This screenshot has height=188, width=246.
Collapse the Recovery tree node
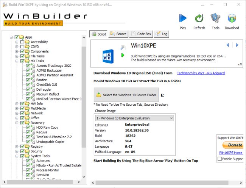(17, 123)
